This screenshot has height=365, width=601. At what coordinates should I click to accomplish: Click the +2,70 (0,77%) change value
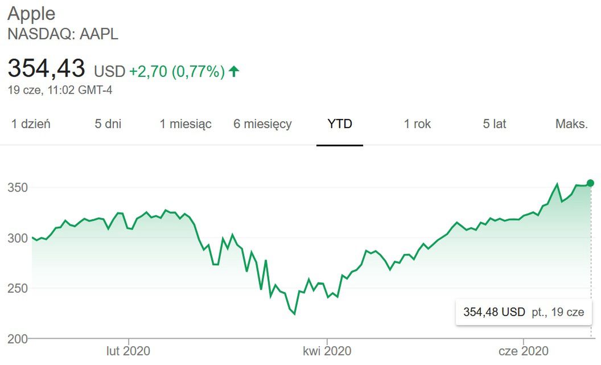177,71
